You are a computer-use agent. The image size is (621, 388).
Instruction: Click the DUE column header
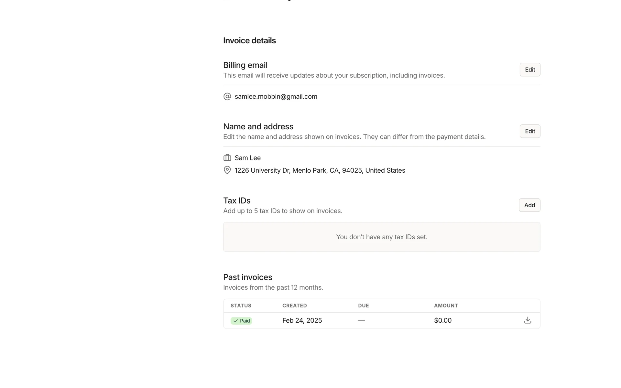[x=364, y=306]
